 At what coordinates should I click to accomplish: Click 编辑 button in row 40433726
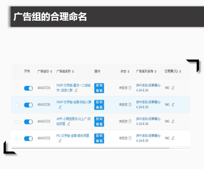tap(99, 107)
